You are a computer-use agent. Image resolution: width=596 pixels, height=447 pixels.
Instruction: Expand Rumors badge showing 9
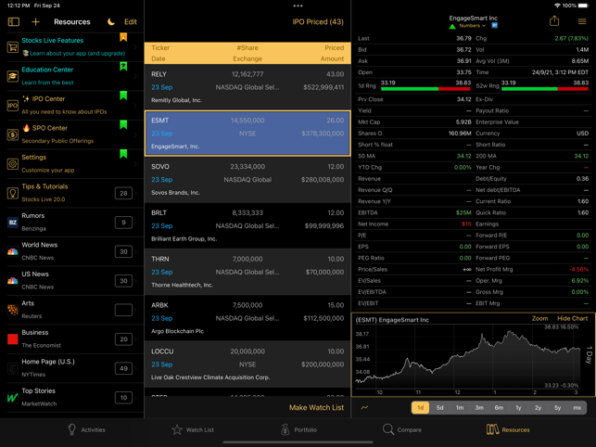(x=123, y=223)
